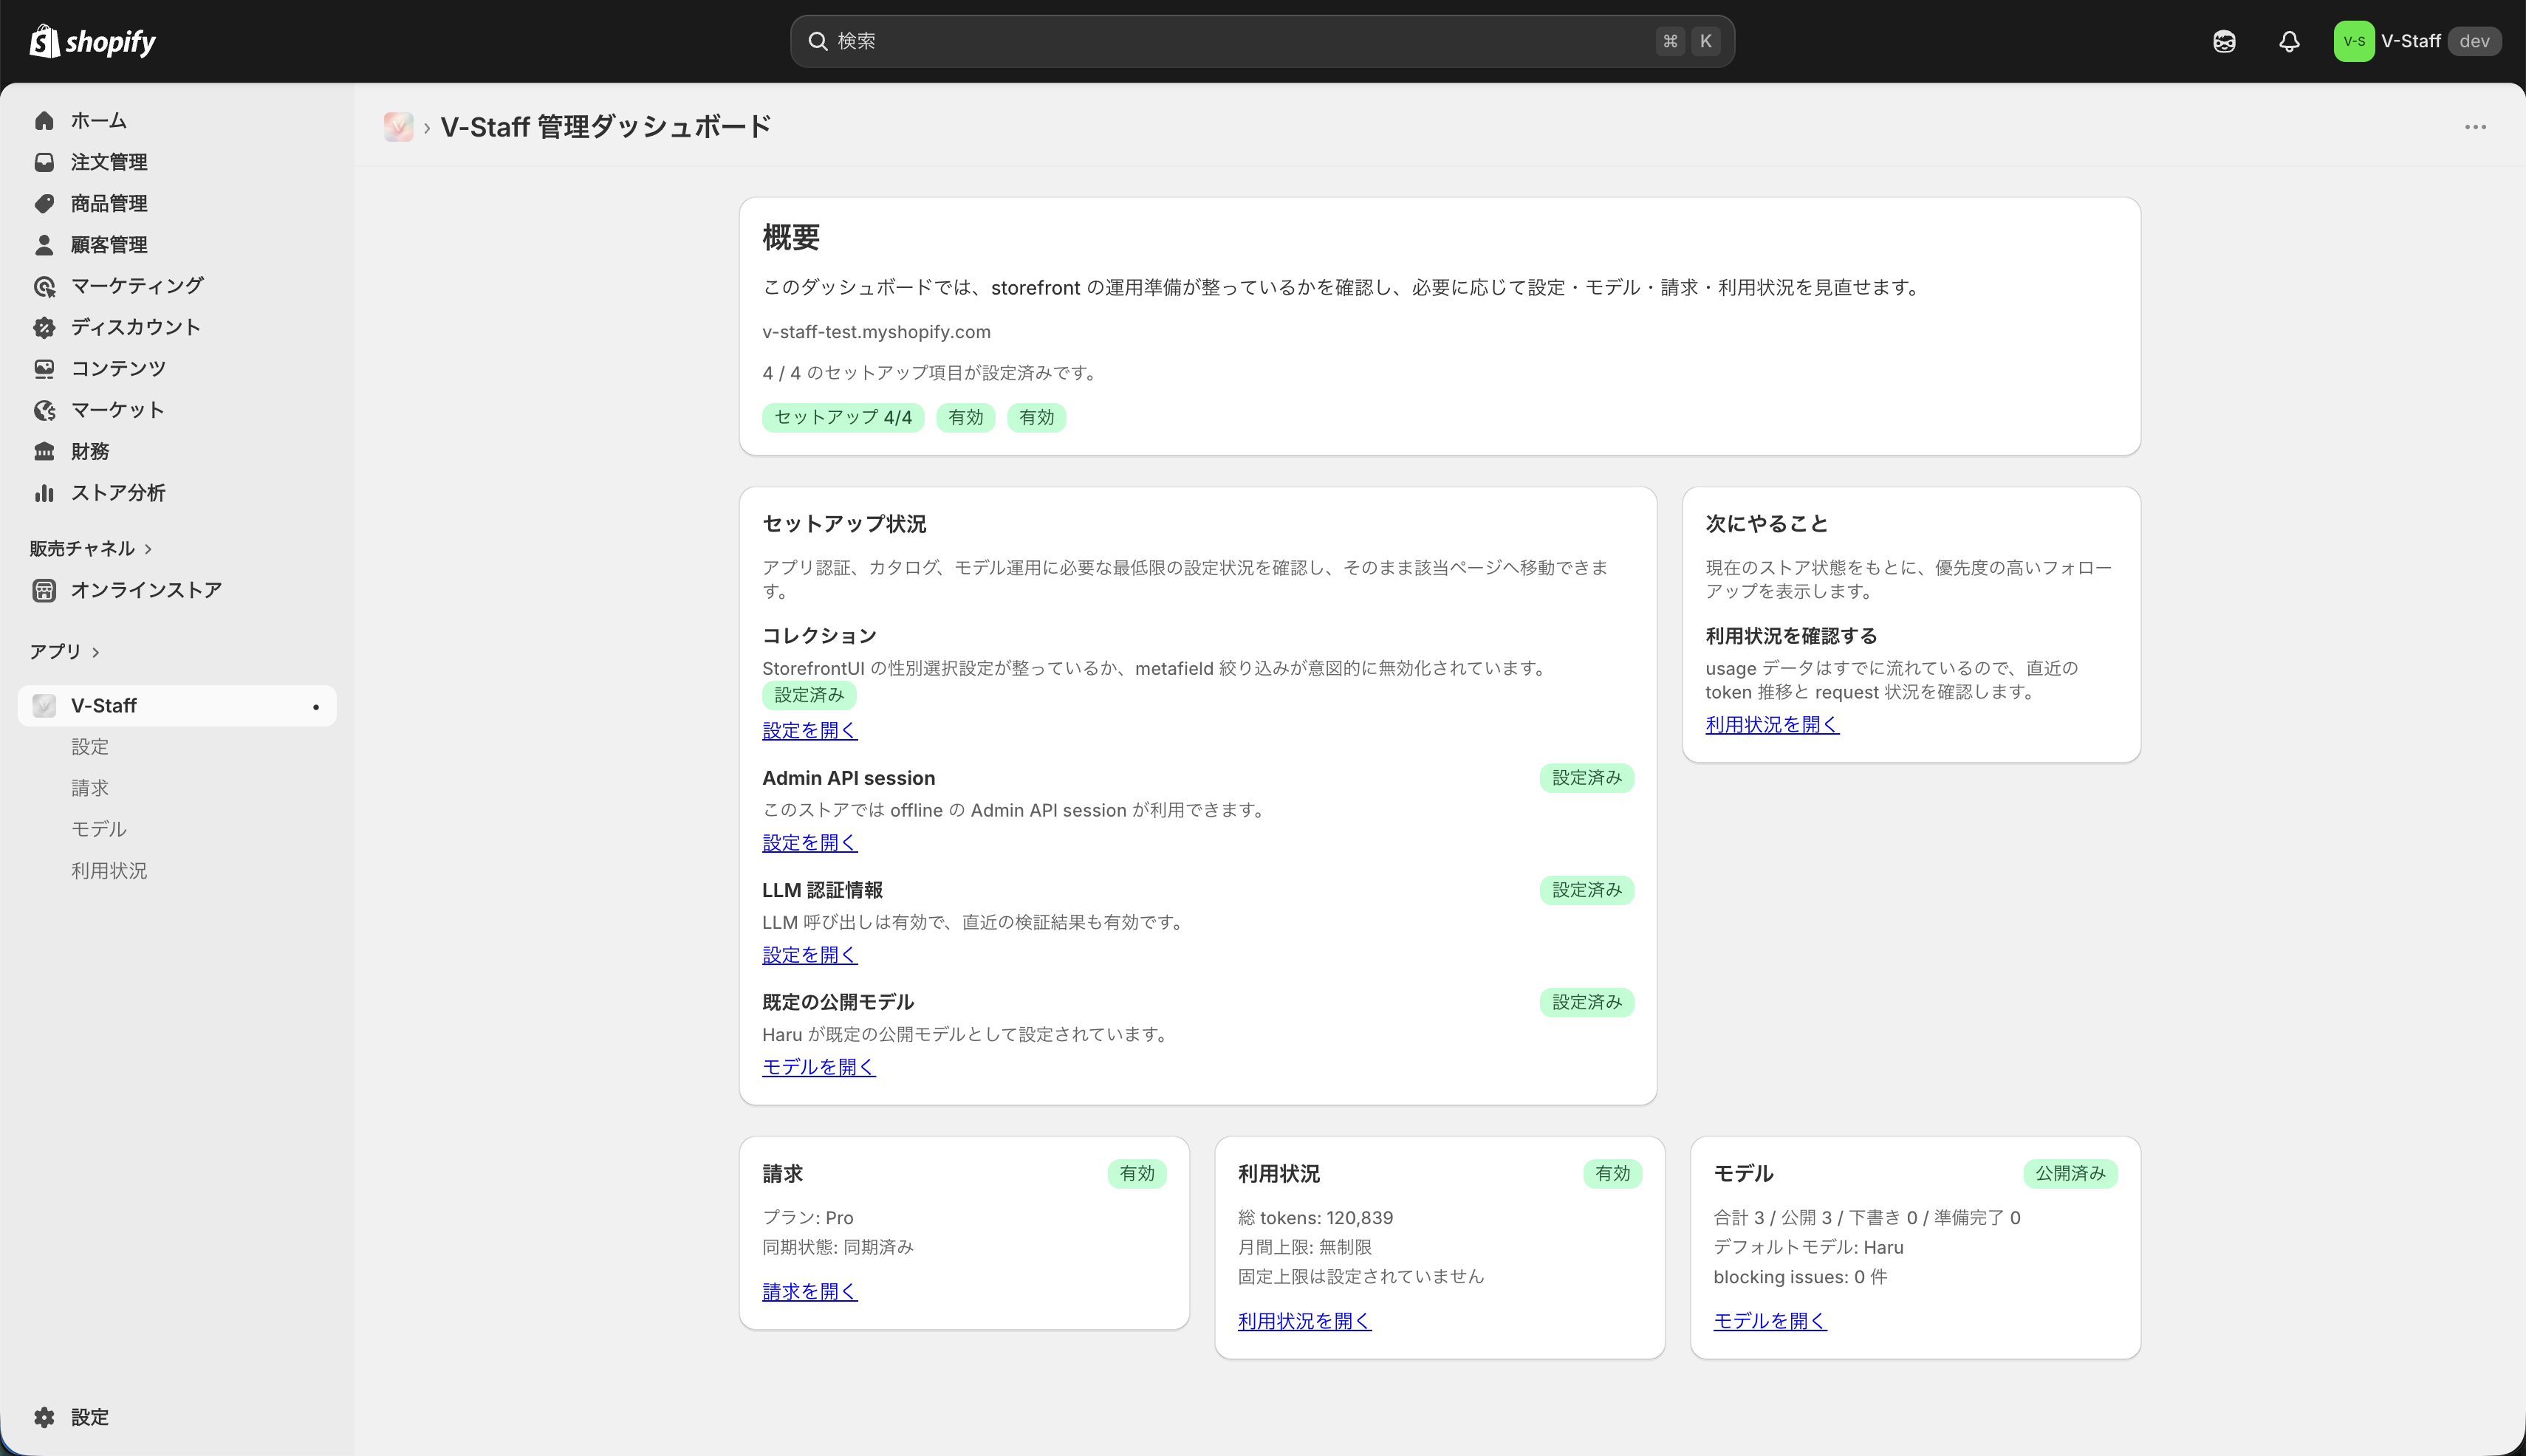Click the markets globe icon
Screen dimensions: 2526x1456
pos(44,410)
